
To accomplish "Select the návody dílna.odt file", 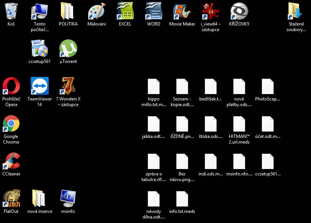I will [153, 199].
